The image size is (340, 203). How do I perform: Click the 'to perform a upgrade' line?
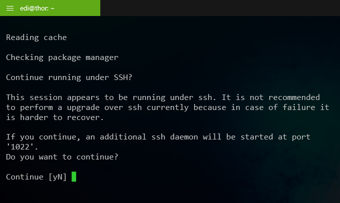pos(167,107)
